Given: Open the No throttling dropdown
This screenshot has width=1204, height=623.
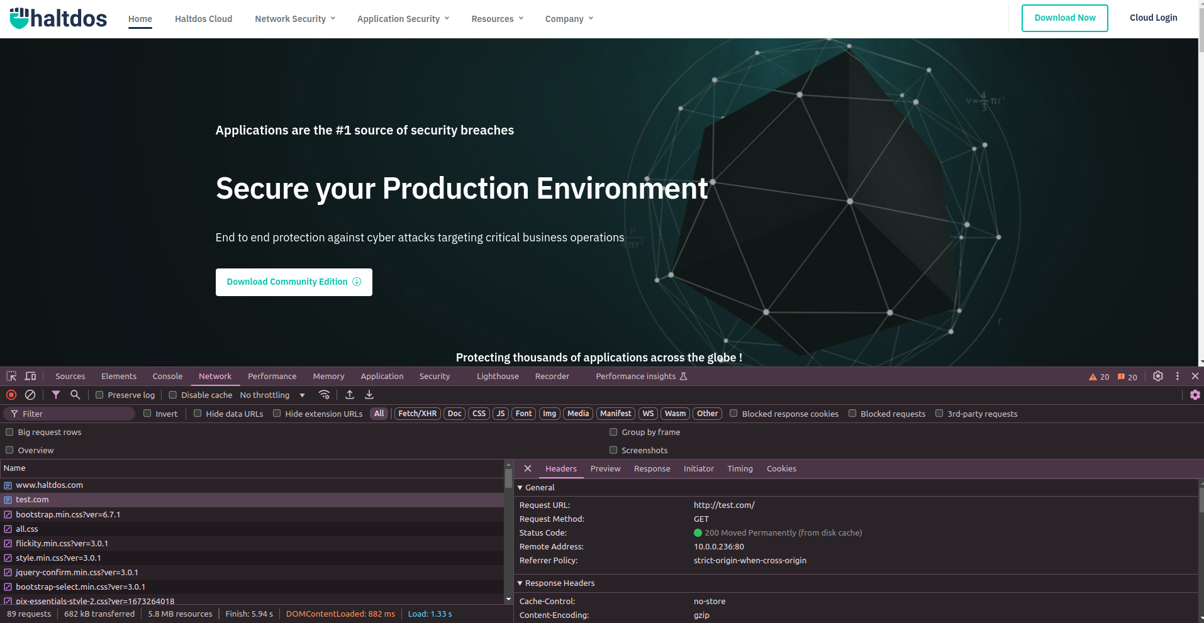Looking at the screenshot, I should pos(272,395).
